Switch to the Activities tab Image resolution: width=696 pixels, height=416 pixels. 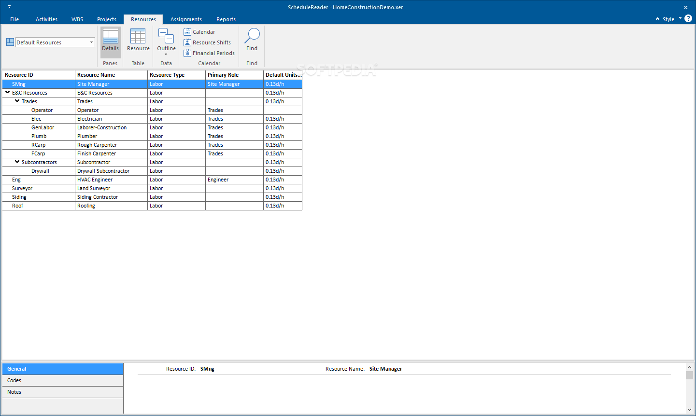[46, 19]
